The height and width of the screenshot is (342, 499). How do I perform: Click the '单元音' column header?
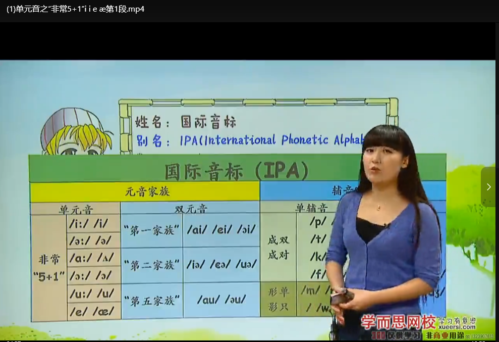[75, 209]
